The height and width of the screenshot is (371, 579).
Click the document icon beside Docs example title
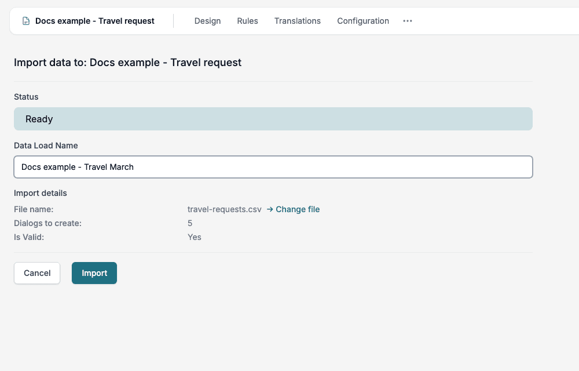coord(26,21)
